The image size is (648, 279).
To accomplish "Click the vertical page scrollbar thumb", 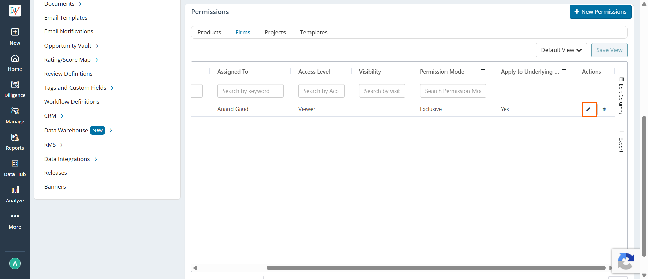I will [644, 186].
